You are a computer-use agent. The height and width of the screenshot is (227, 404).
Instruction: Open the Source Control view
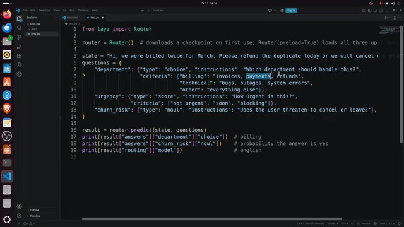(20, 37)
